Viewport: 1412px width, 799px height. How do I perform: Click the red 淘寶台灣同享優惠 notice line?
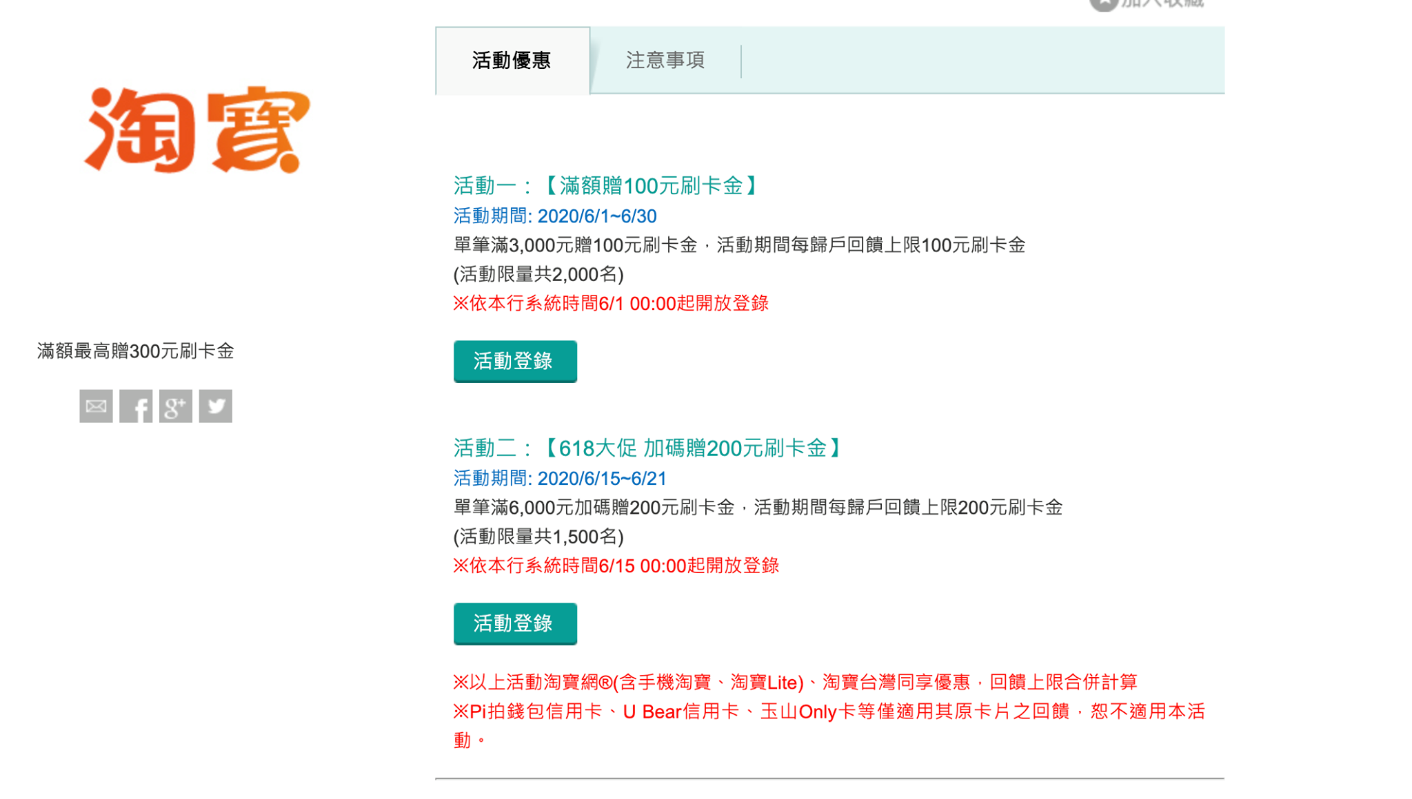795,682
